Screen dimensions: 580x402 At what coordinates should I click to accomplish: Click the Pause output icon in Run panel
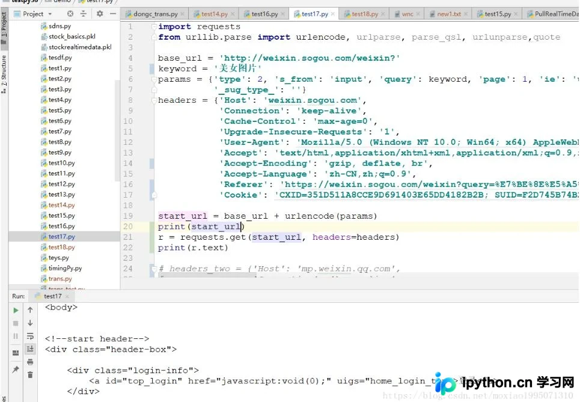pos(16,336)
